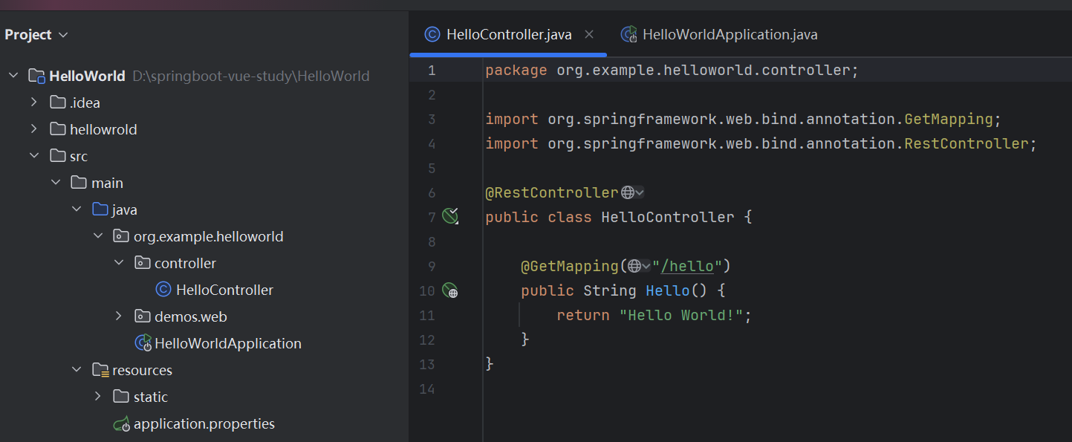Click HelloWorldApplication run class icon in tree
Image resolution: width=1072 pixels, height=442 pixels.
[x=143, y=343]
